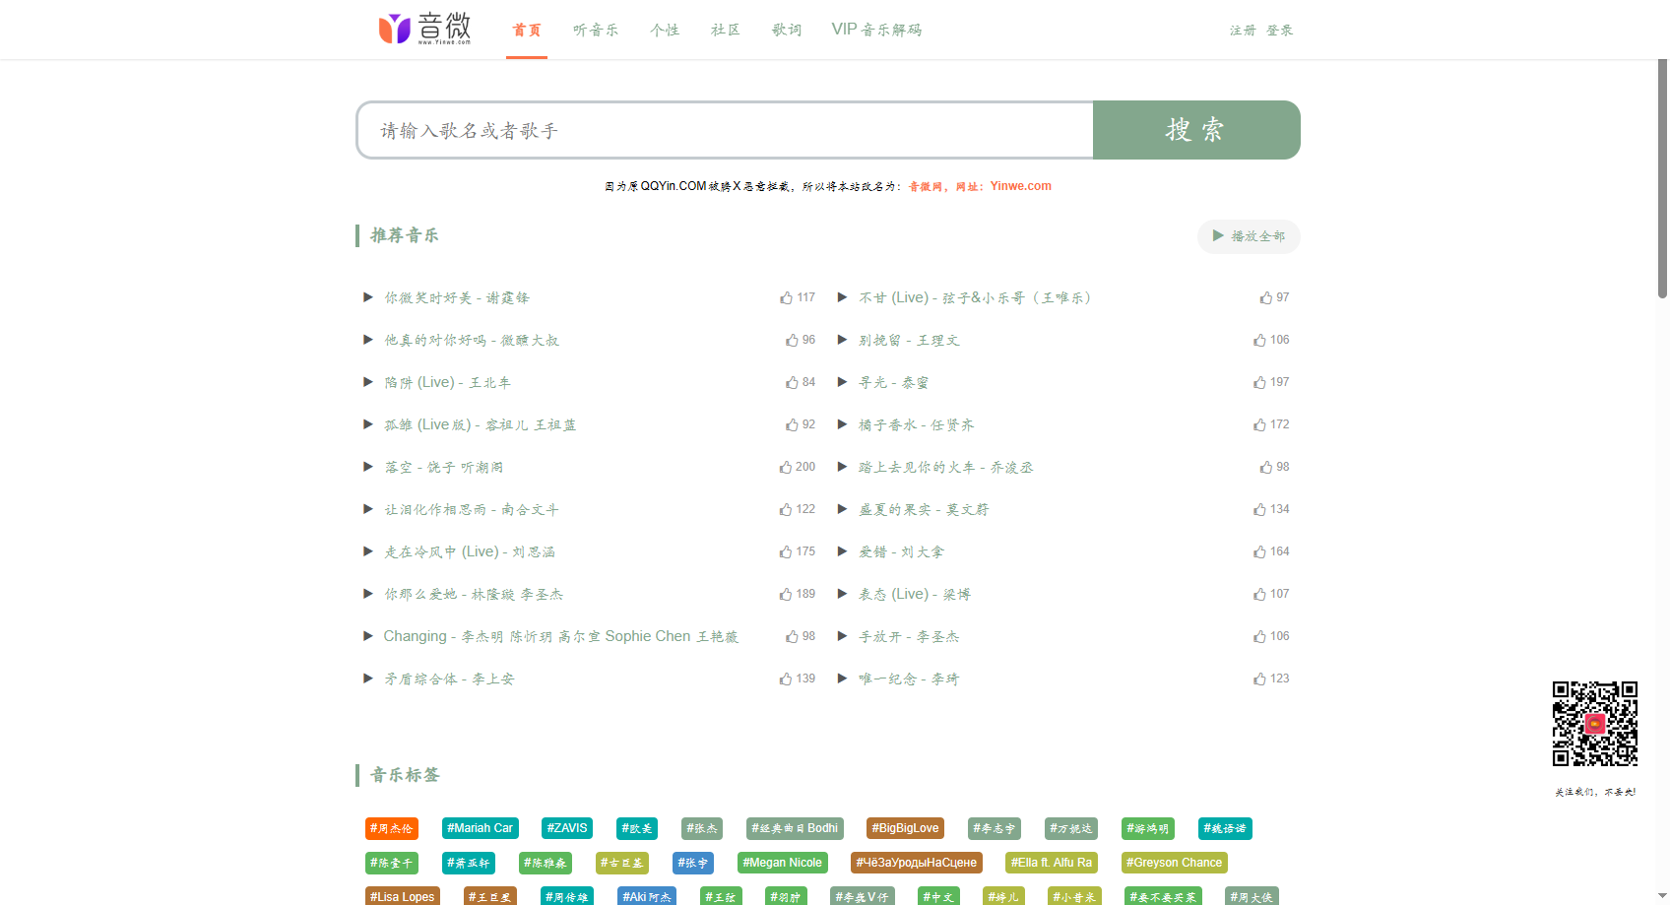The width and height of the screenshot is (1670, 905).
Task: Click the play triangle next to Changing
Action: (368, 636)
